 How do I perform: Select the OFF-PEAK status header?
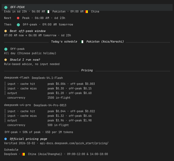click(87, 7)
